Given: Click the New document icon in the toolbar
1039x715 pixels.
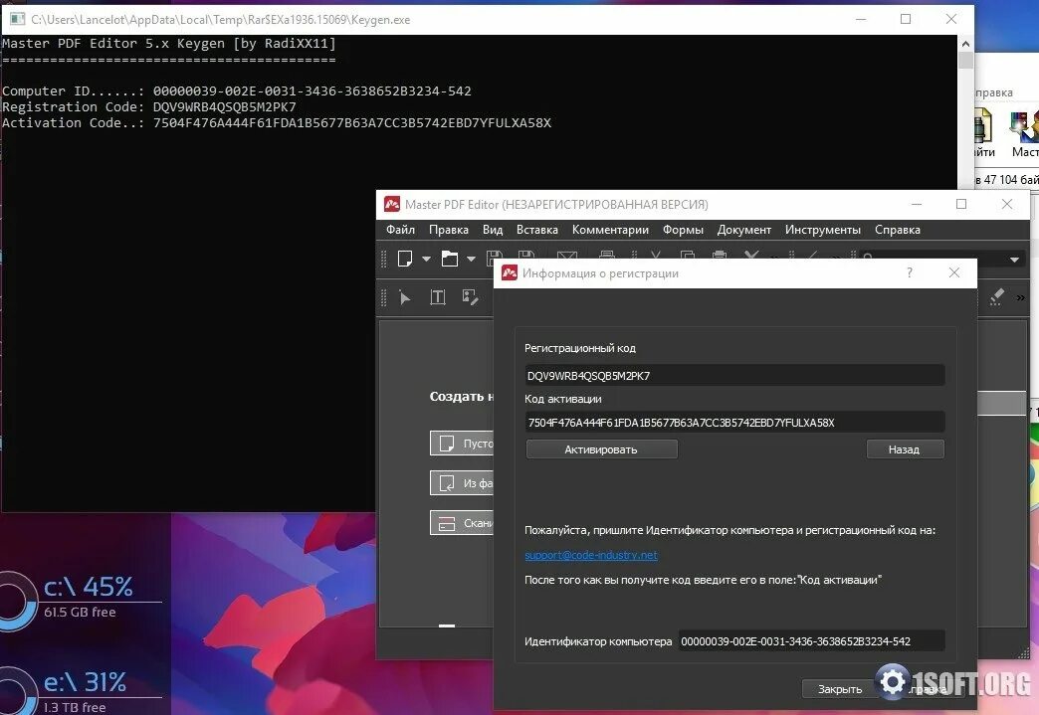Looking at the screenshot, I should [x=405, y=259].
